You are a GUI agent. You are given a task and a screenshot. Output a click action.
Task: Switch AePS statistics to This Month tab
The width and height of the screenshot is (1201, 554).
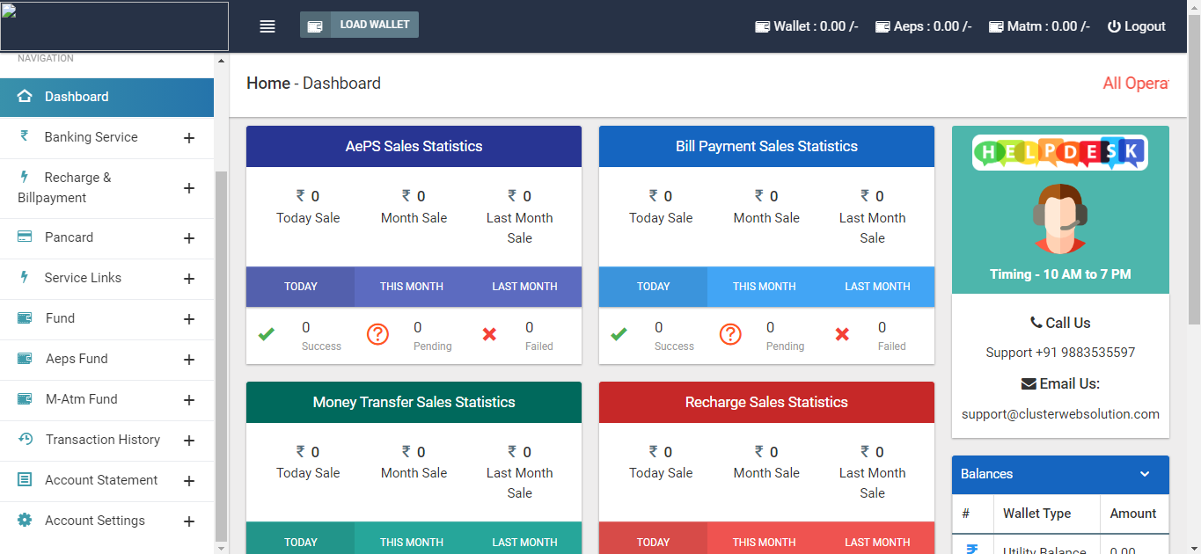411,287
